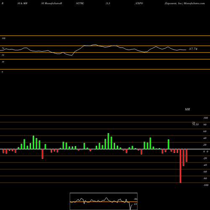This screenshot has width=210, height=210.
Task: Click the RSI current value 57.74 label
Action: [193, 49]
